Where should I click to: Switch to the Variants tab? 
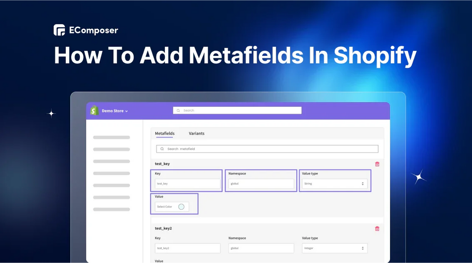point(197,134)
